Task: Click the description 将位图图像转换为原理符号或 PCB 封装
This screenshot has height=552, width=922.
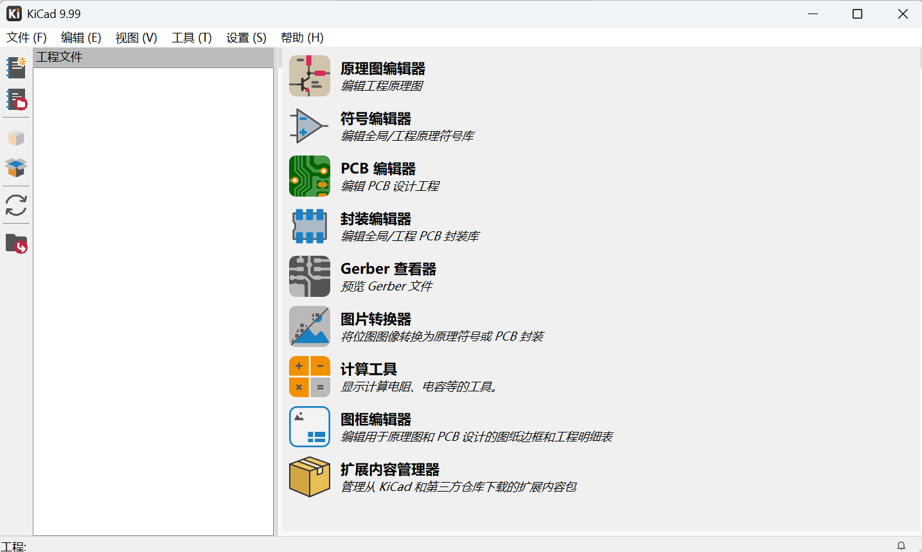Action: point(442,337)
